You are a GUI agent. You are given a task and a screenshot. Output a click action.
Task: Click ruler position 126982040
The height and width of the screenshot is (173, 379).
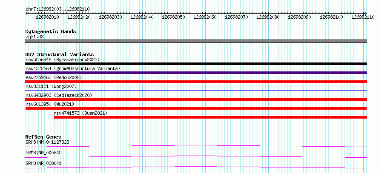click(142, 17)
